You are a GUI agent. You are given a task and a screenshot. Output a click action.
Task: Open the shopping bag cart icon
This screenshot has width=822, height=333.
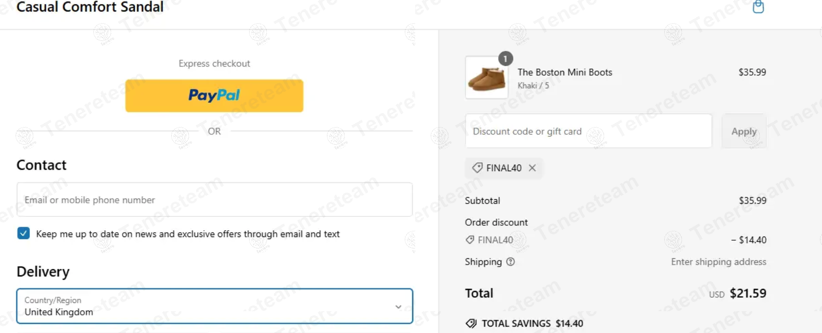point(758,7)
